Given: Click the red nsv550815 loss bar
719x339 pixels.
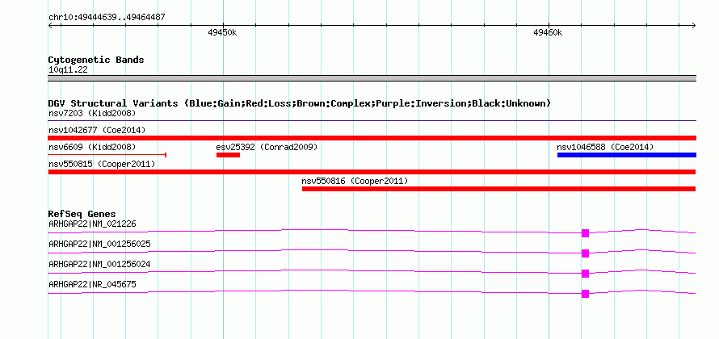Looking at the screenshot, I should [x=372, y=172].
